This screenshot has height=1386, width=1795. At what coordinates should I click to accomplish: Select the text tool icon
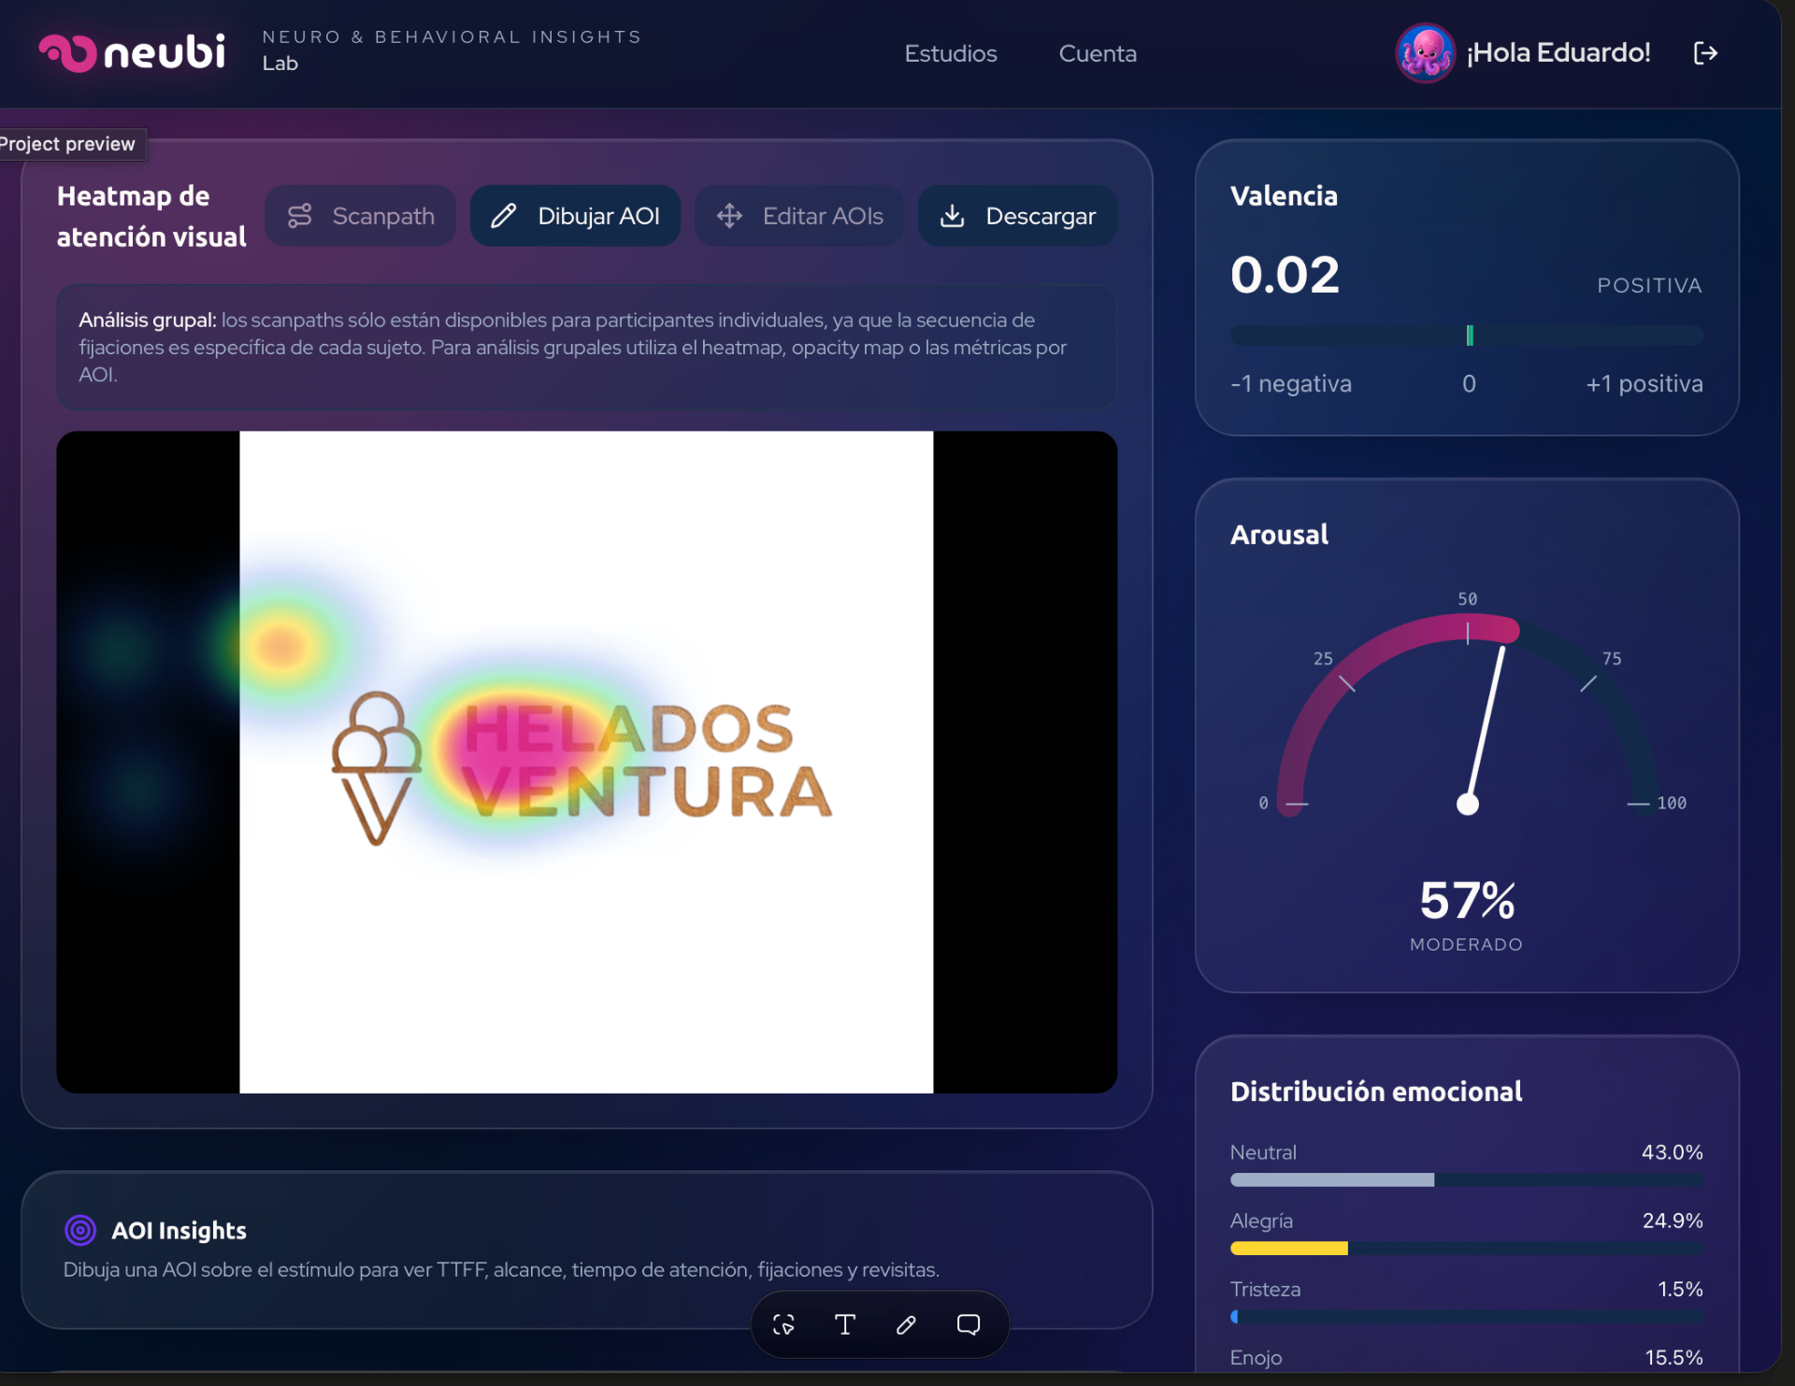(x=845, y=1324)
